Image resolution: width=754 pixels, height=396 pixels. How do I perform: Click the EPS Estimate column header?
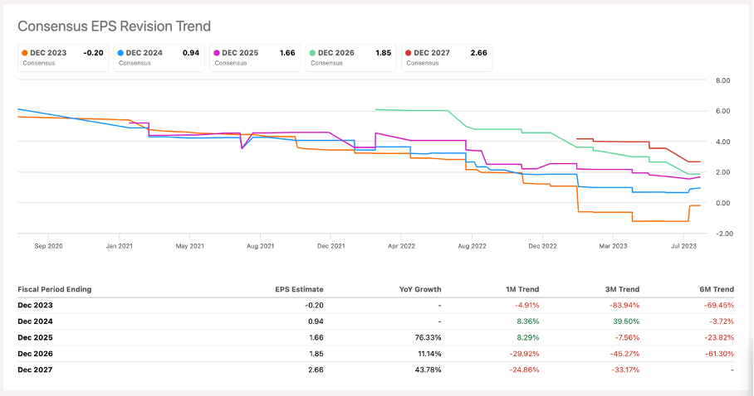299,289
